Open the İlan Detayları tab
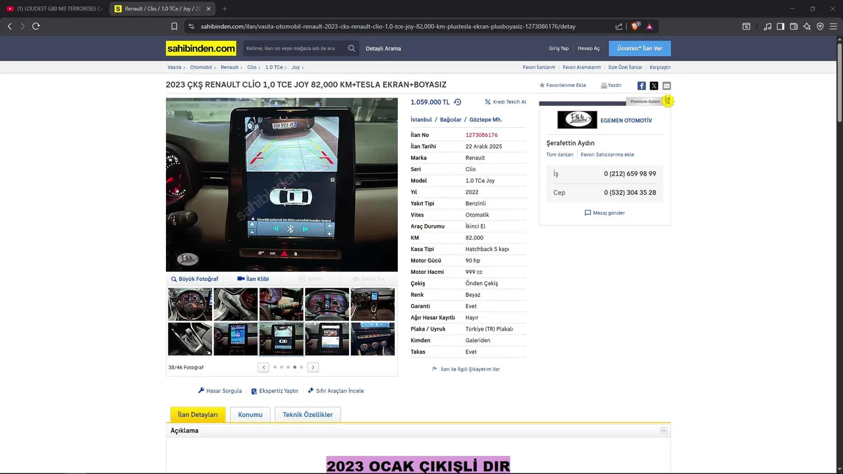 pyautogui.click(x=198, y=415)
